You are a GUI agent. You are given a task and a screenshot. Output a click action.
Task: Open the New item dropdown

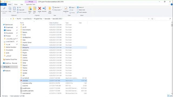[56, 7]
